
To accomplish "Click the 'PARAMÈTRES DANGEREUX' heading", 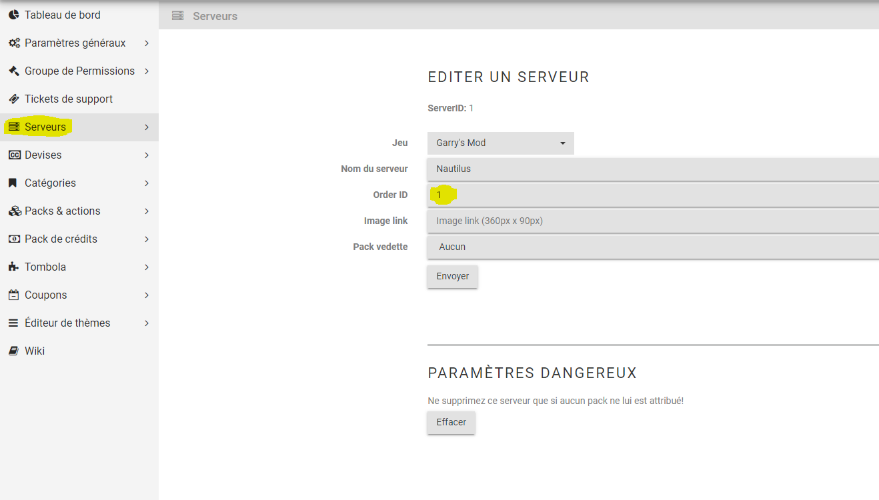I will point(532,373).
